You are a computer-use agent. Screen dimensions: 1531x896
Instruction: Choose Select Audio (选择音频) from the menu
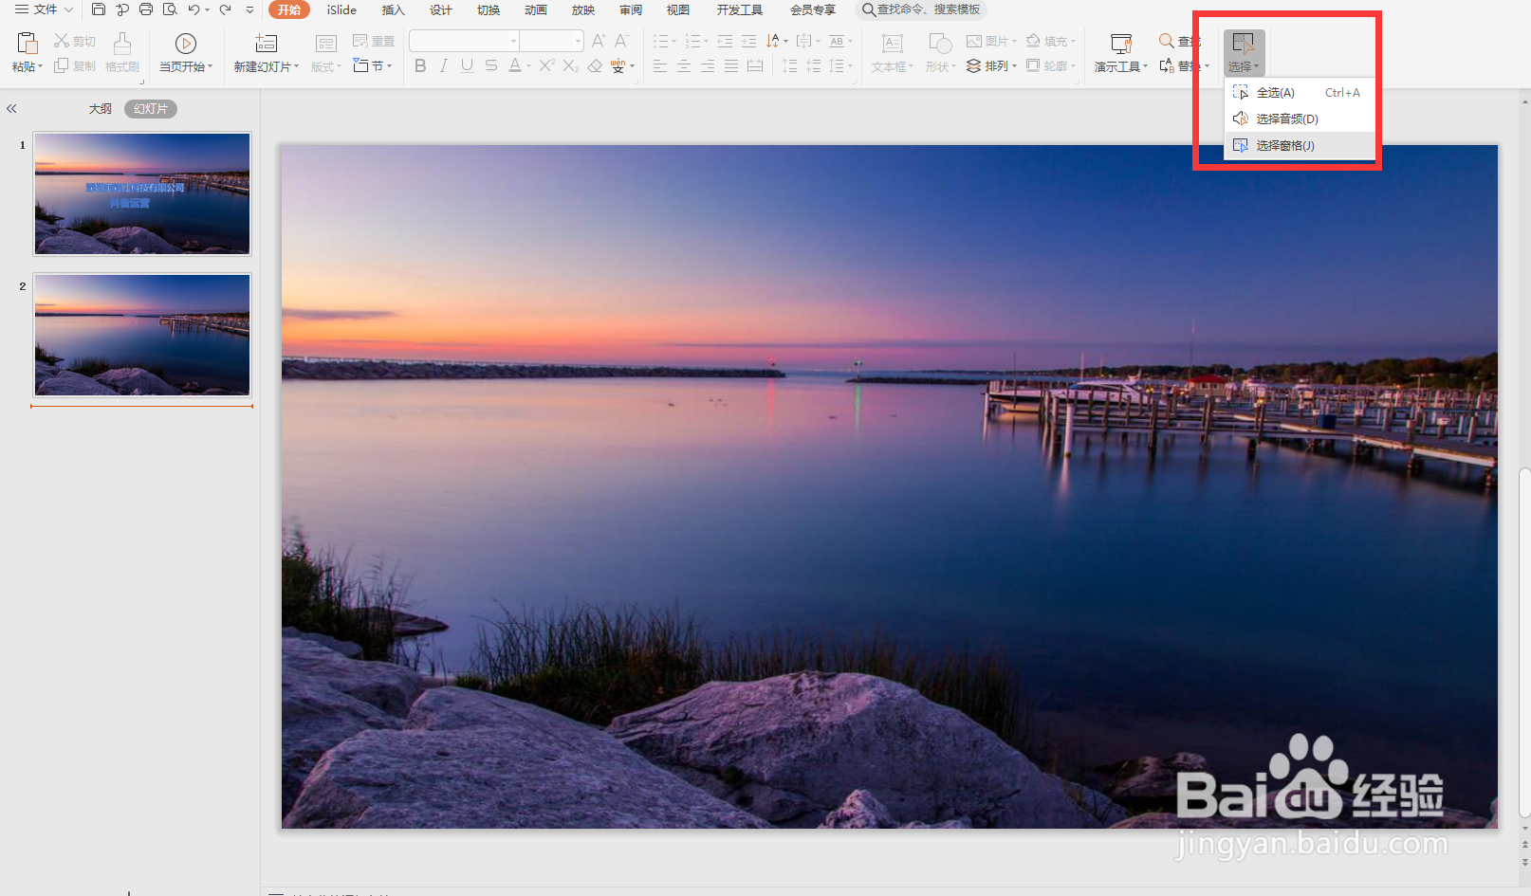tap(1300, 119)
